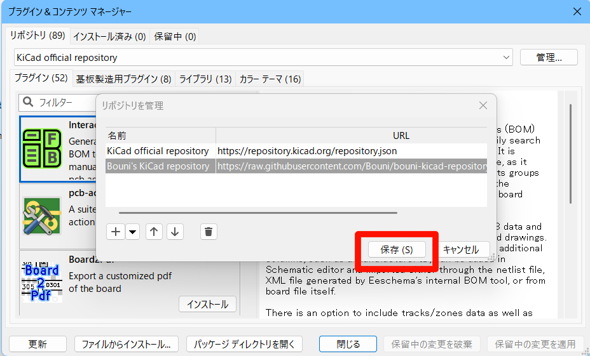Image resolution: width=590 pixels, height=356 pixels.
Task: Open the KiCad official repository dropdown
Action: click(x=263, y=58)
